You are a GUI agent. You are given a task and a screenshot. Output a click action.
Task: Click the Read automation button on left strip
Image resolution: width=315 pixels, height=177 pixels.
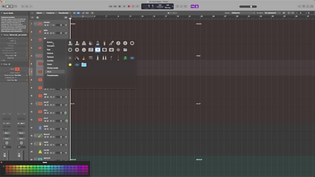(7, 139)
